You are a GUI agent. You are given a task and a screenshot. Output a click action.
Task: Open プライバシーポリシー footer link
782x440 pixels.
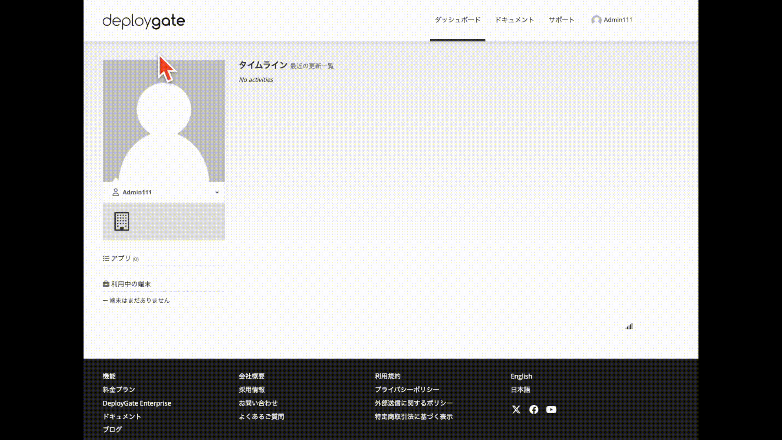pos(406,389)
